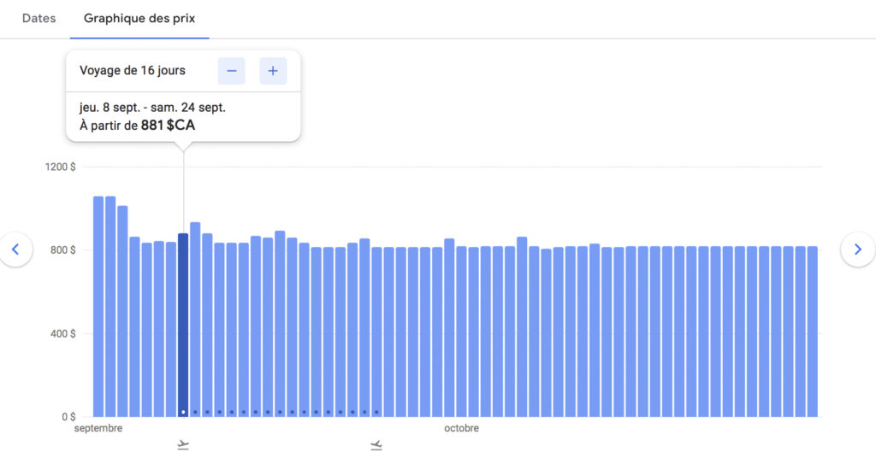Viewport: 876px width, 458px height.
Task: Select the last bar marked with a dot
Action: click(x=376, y=333)
